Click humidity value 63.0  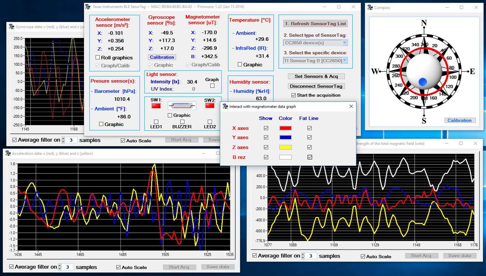tap(261, 98)
